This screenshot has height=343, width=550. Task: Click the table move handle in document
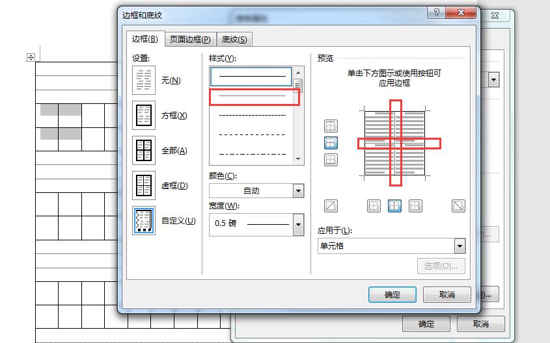click(x=31, y=57)
